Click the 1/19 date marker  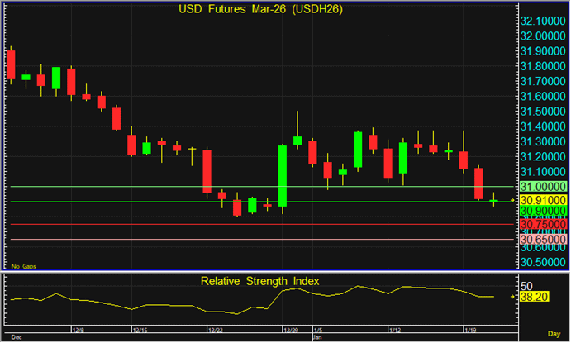pyautogui.click(x=471, y=330)
